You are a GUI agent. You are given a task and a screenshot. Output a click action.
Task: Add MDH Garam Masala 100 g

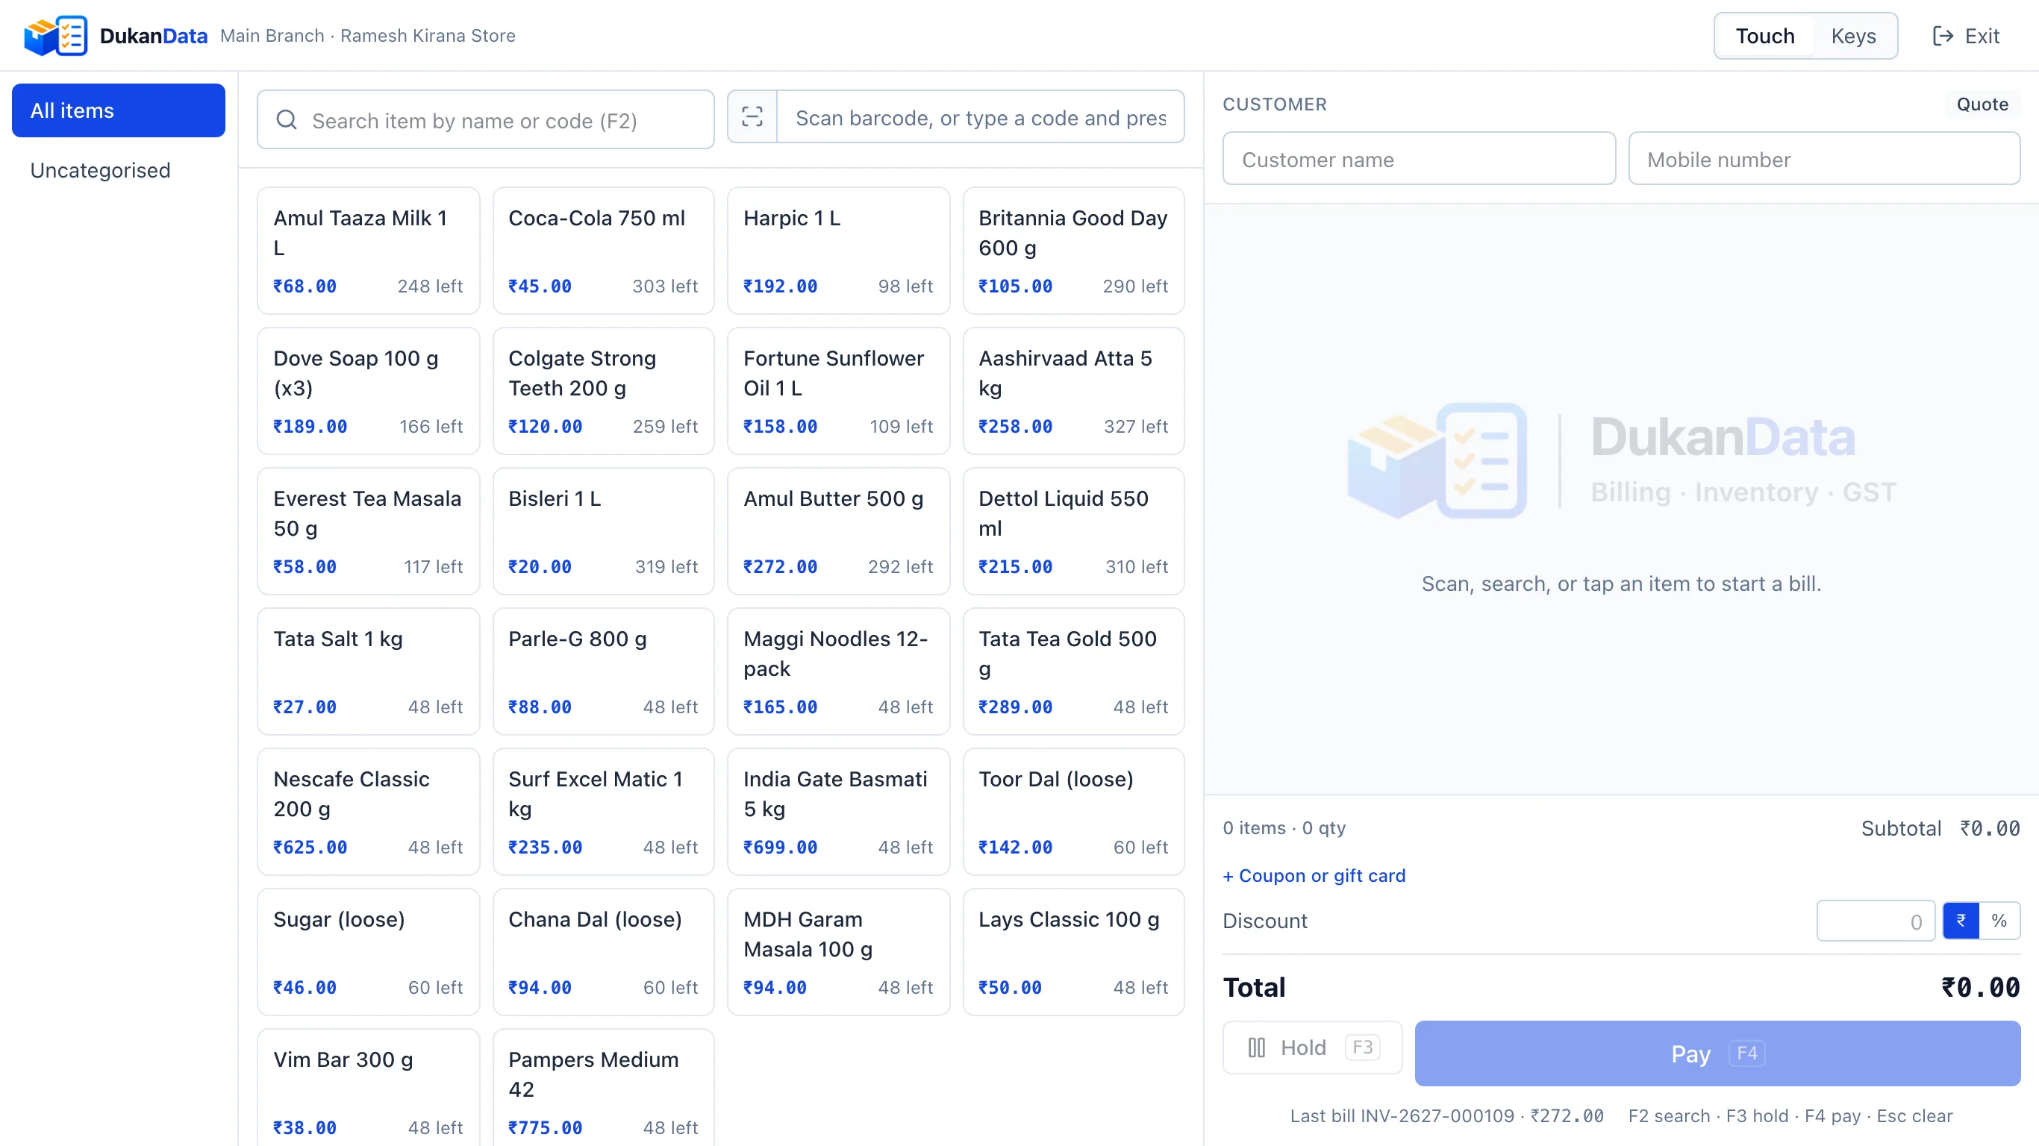pos(838,951)
